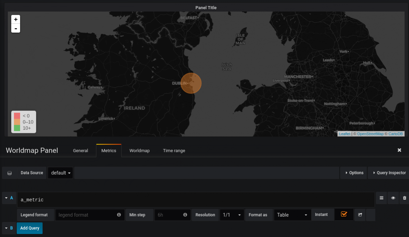Open the OpenStreetMap attribution link

(370, 134)
